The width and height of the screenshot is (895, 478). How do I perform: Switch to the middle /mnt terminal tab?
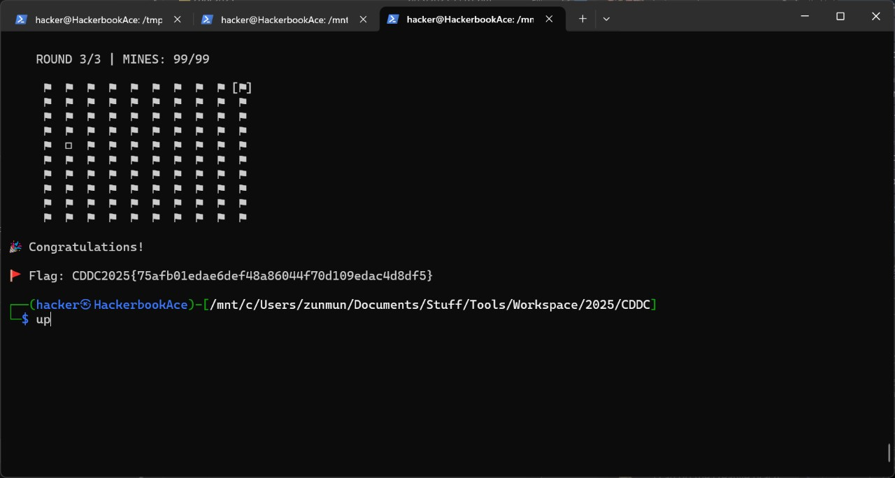point(284,20)
